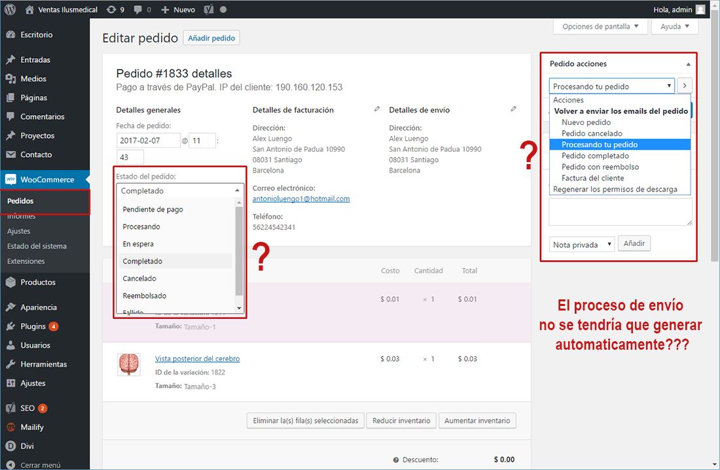Click the hour field showing 11
Viewport: 720px width, 470px height.
(x=202, y=141)
